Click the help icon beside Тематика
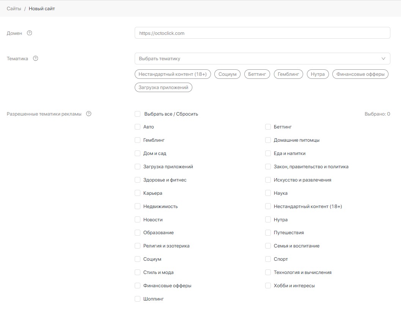The height and width of the screenshot is (310, 401). (36, 58)
